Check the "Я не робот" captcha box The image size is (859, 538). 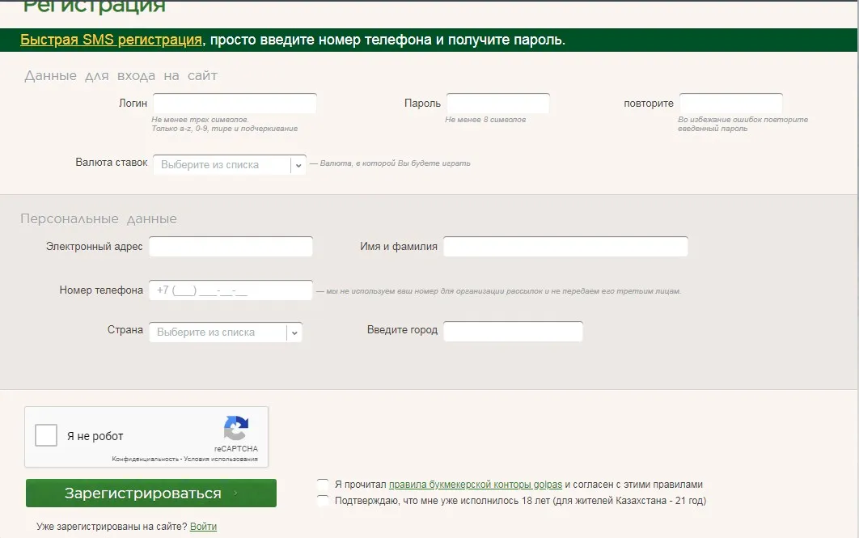tap(46, 435)
